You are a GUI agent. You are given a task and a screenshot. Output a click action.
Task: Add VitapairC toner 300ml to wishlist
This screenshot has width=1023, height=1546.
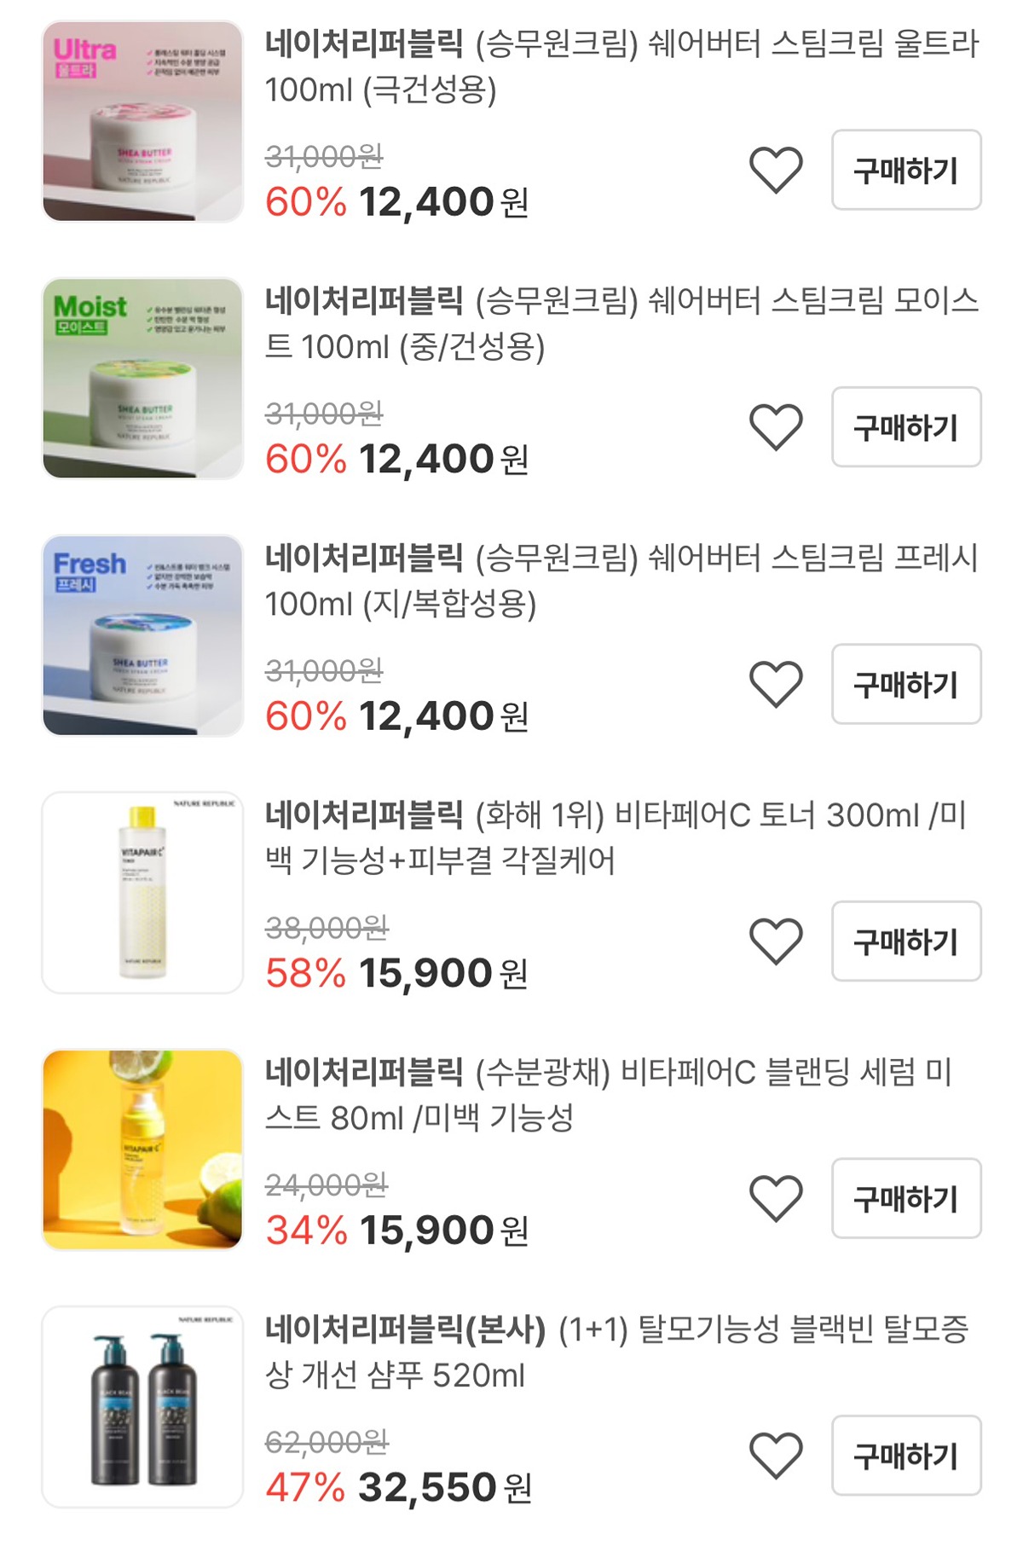tap(776, 941)
